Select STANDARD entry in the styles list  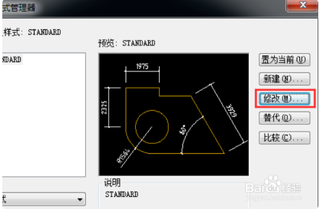pos(11,59)
